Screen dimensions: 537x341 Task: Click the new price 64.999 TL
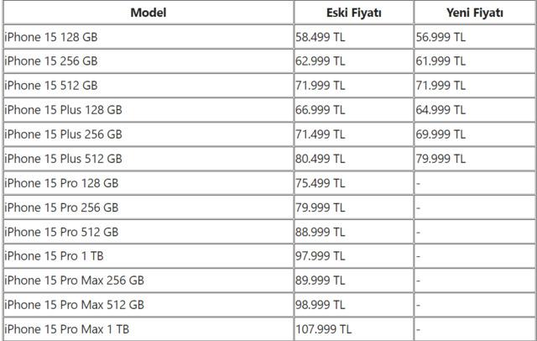(x=441, y=110)
